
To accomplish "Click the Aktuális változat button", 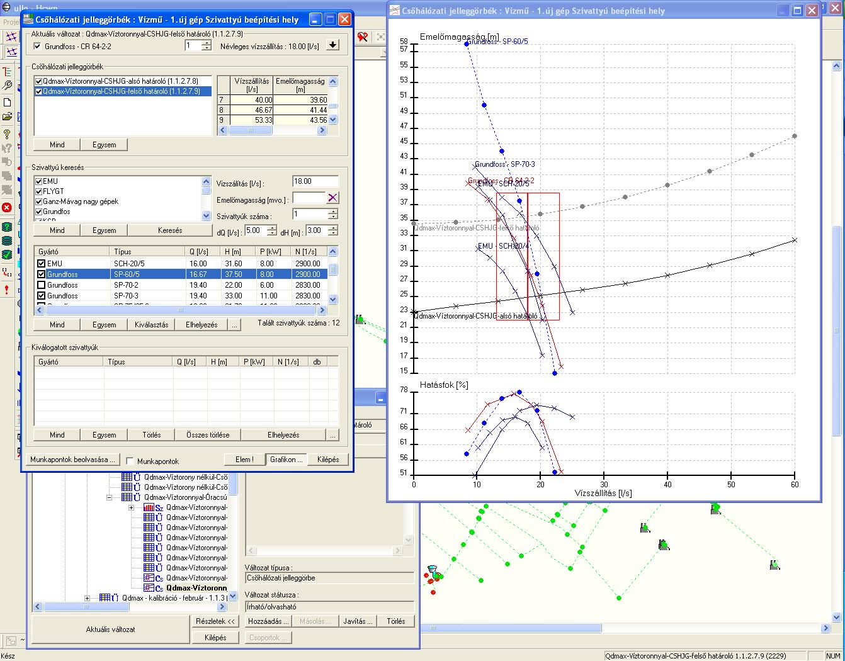I will (x=110, y=629).
